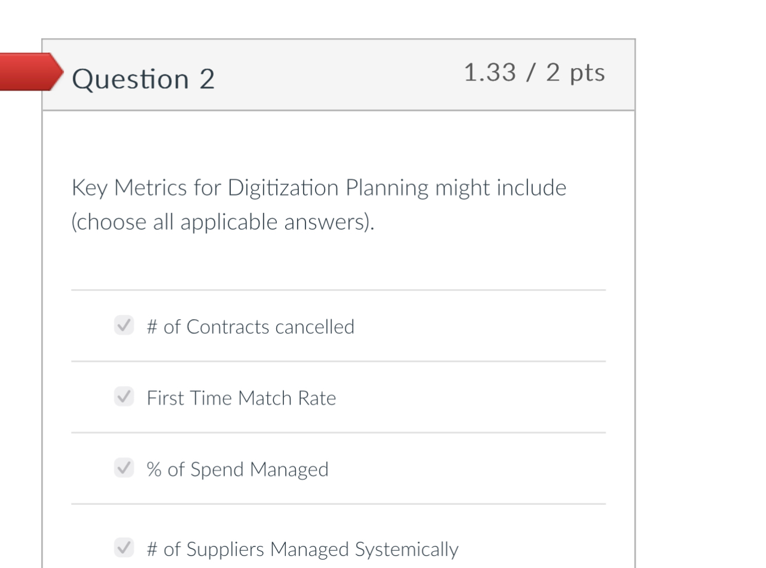Click the answer text '% of Spend Managed'
This screenshot has height=568, width=766.
[x=237, y=469]
